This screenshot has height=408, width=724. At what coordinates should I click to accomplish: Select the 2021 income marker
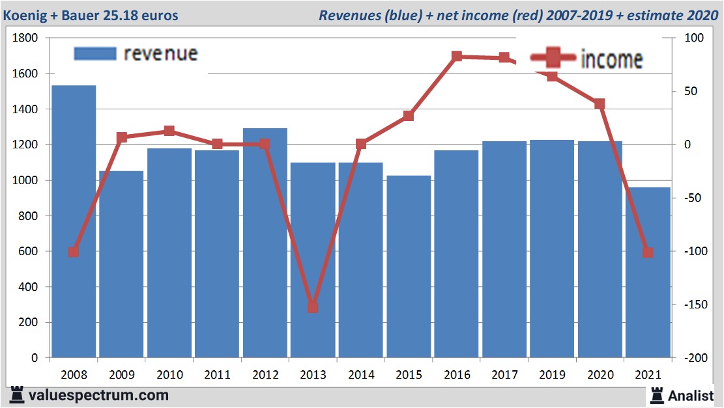[x=648, y=252]
